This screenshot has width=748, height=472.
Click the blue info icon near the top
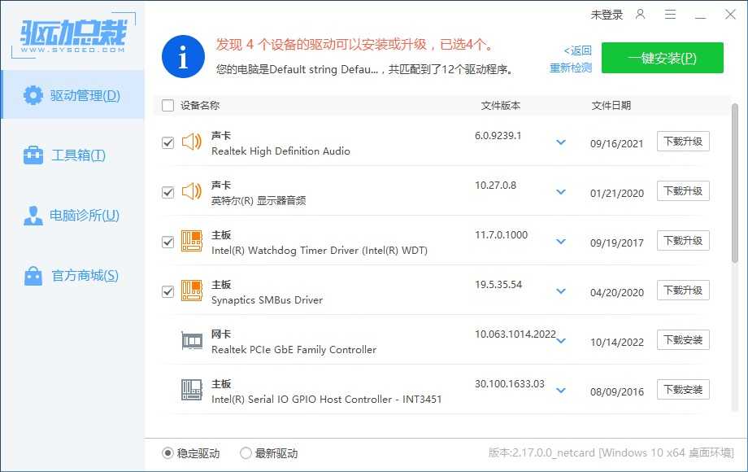(182, 57)
